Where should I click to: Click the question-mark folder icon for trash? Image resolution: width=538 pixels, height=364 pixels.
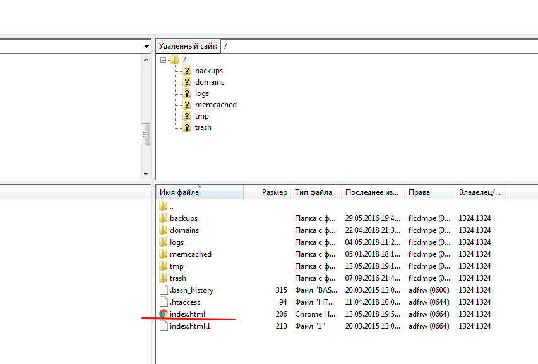pos(186,127)
